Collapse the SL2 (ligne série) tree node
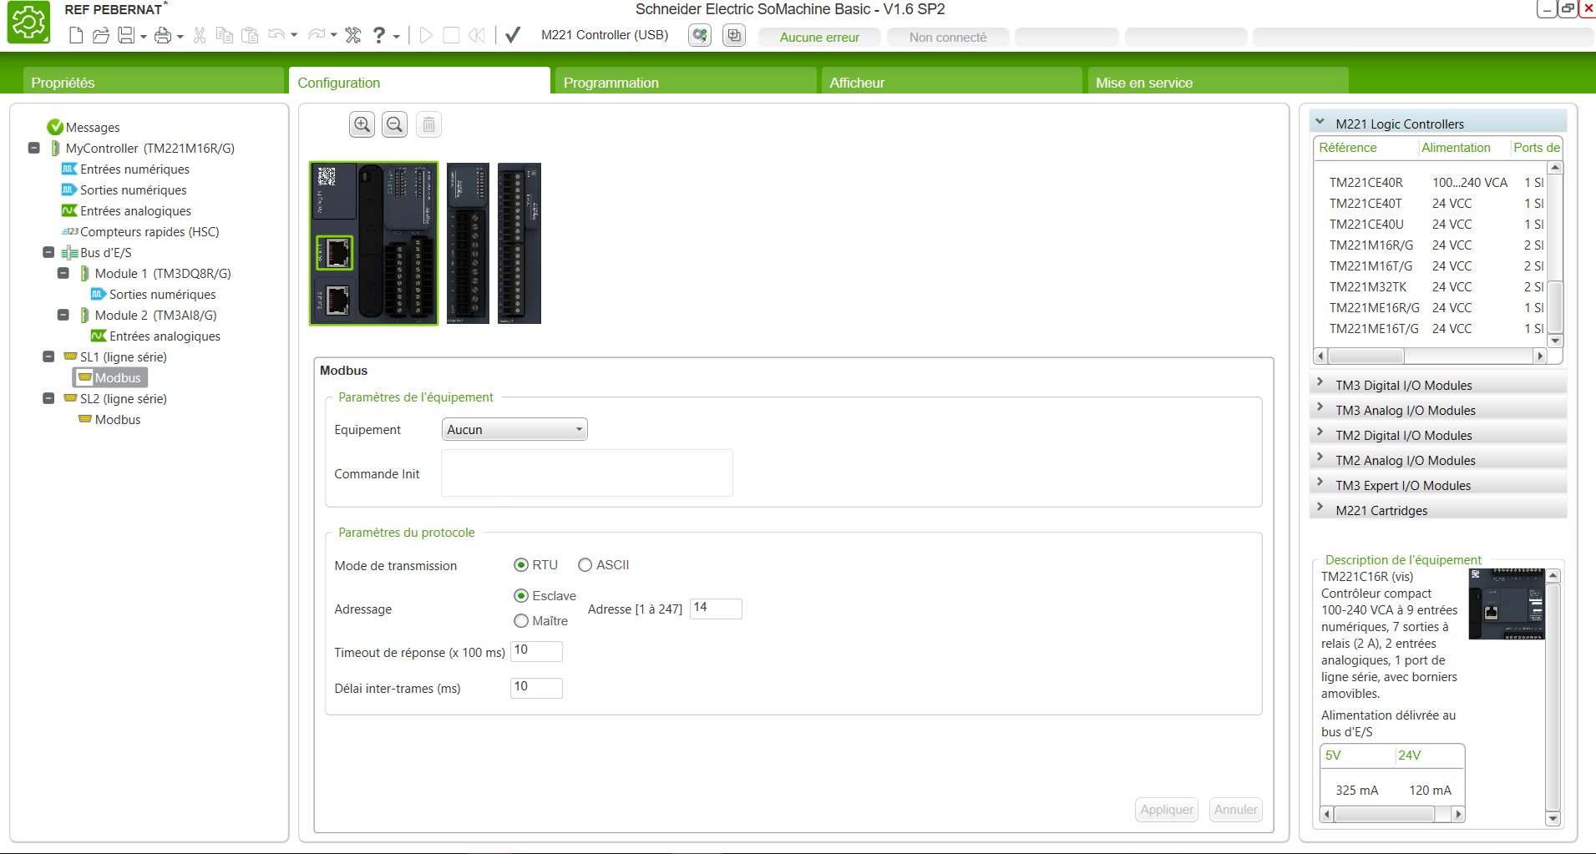Viewport: 1596px width, 854px height. 48,399
